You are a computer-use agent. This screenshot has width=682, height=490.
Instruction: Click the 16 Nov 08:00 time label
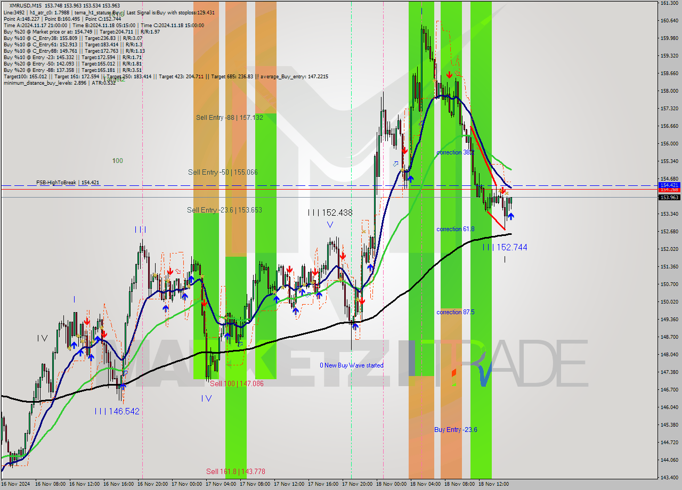[50, 484]
